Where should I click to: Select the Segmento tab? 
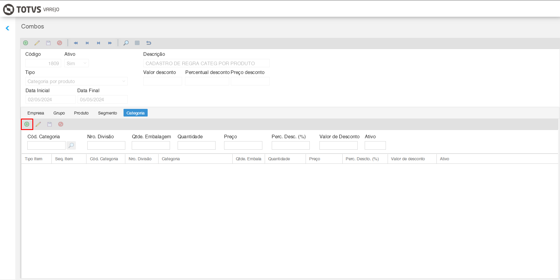[x=107, y=113]
